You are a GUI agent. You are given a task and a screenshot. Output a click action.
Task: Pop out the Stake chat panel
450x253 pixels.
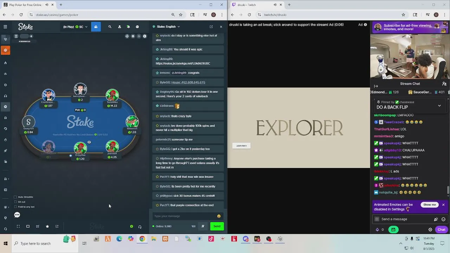point(211,27)
